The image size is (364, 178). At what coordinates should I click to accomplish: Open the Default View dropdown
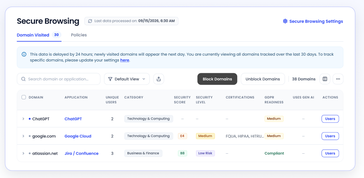tap(127, 79)
